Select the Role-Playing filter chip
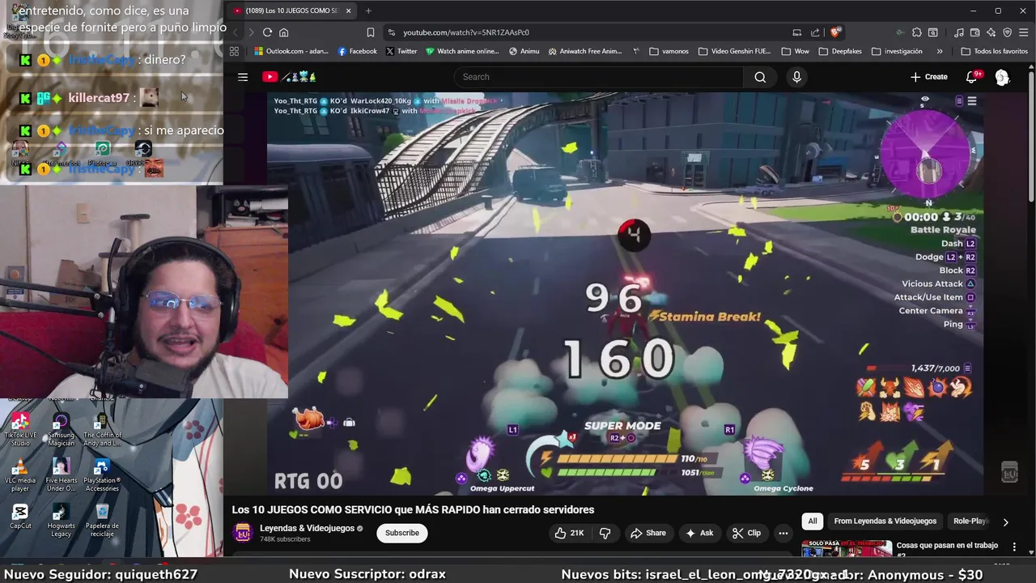The width and height of the screenshot is (1036, 583). (970, 521)
